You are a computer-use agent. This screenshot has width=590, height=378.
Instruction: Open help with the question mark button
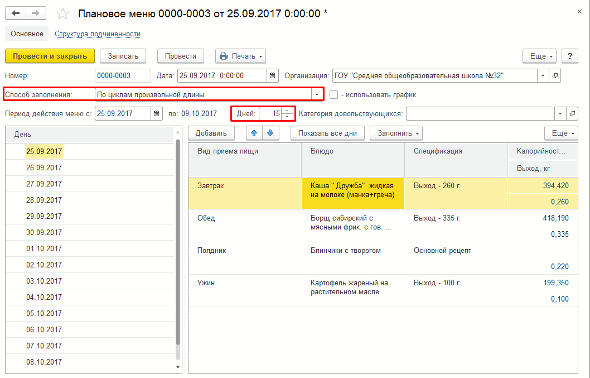point(570,56)
